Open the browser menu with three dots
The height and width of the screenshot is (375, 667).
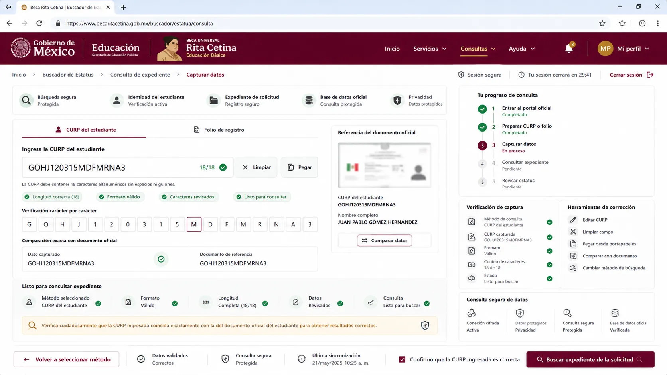pyautogui.click(x=658, y=23)
